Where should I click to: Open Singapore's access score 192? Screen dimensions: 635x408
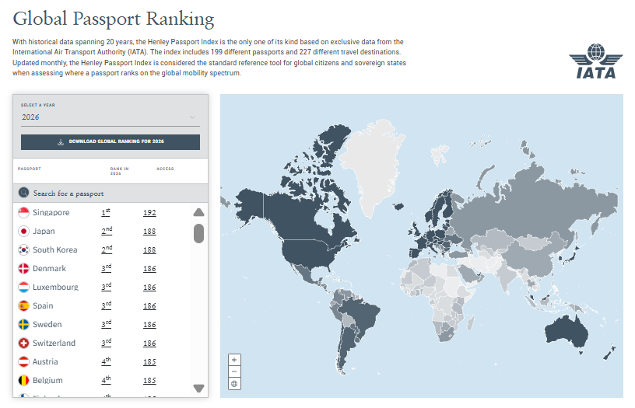pyautogui.click(x=149, y=213)
